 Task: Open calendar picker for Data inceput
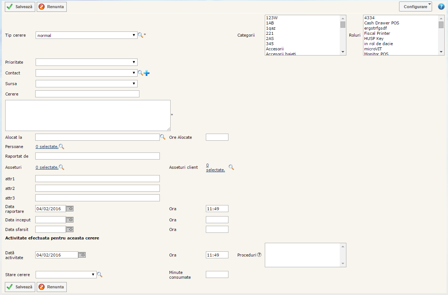click(70, 220)
